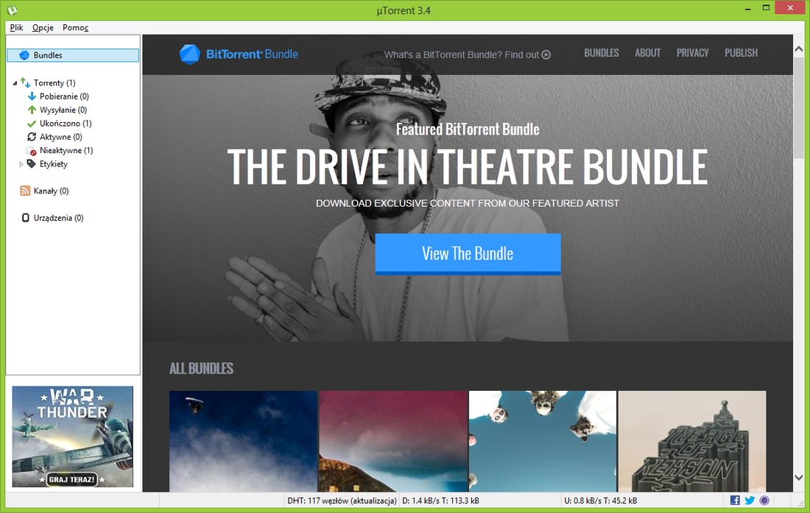The width and height of the screenshot is (810, 513).
Task: Select Bundles in the sidebar
Action: point(73,55)
